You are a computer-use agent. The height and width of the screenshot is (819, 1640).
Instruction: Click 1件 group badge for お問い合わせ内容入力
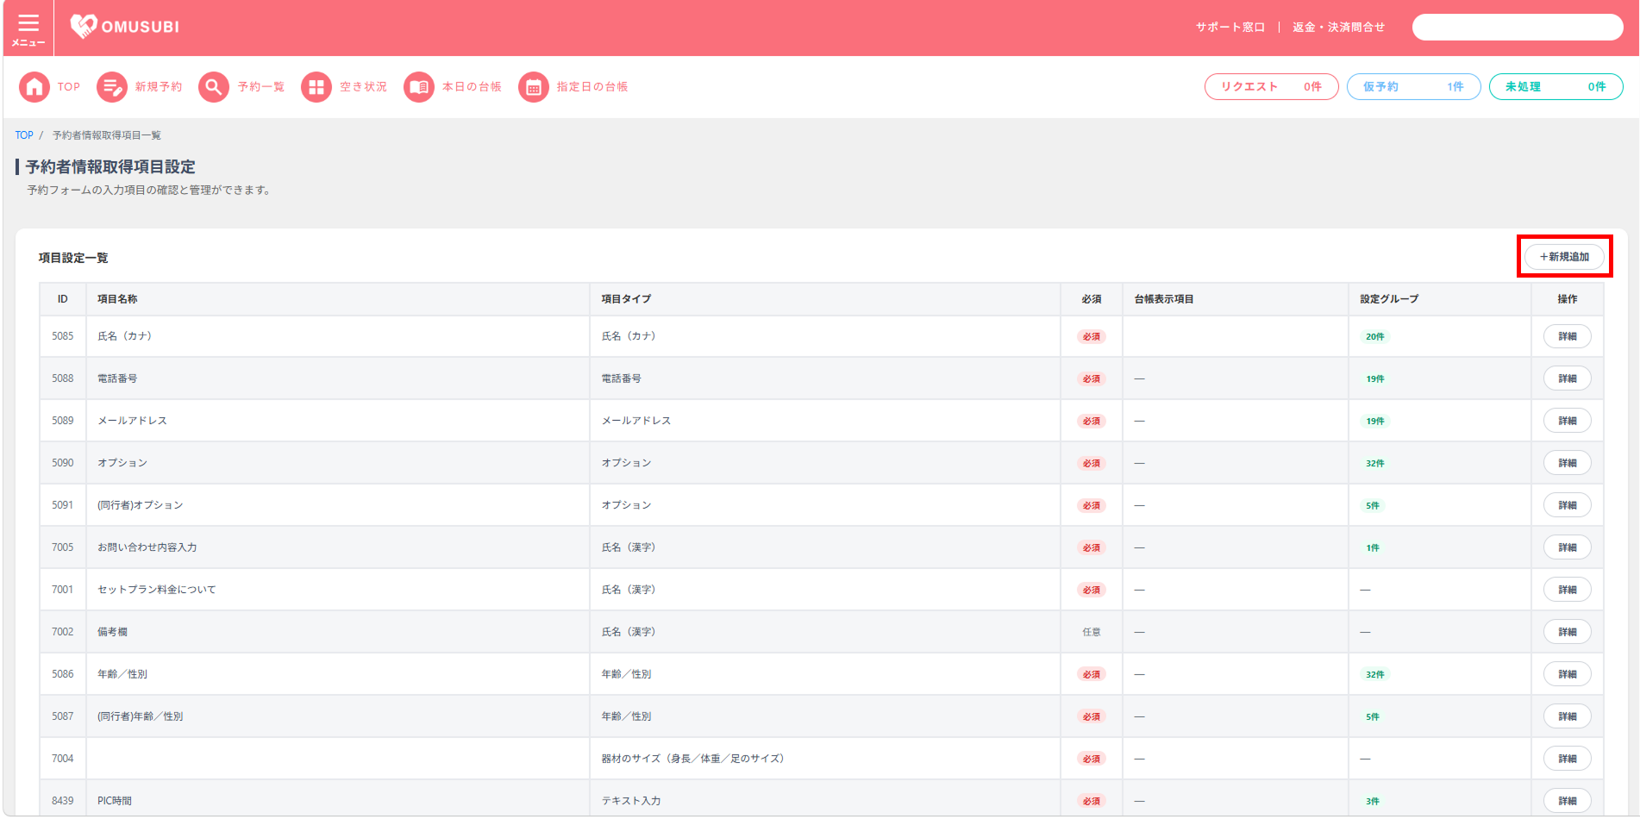(1373, 548)
